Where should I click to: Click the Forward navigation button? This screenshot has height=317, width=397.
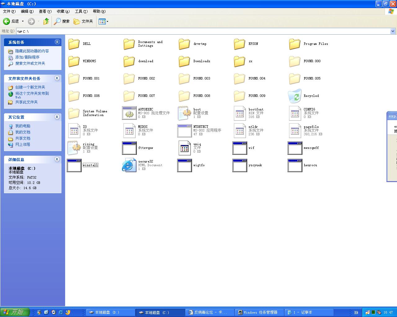[x=31, y=21]
